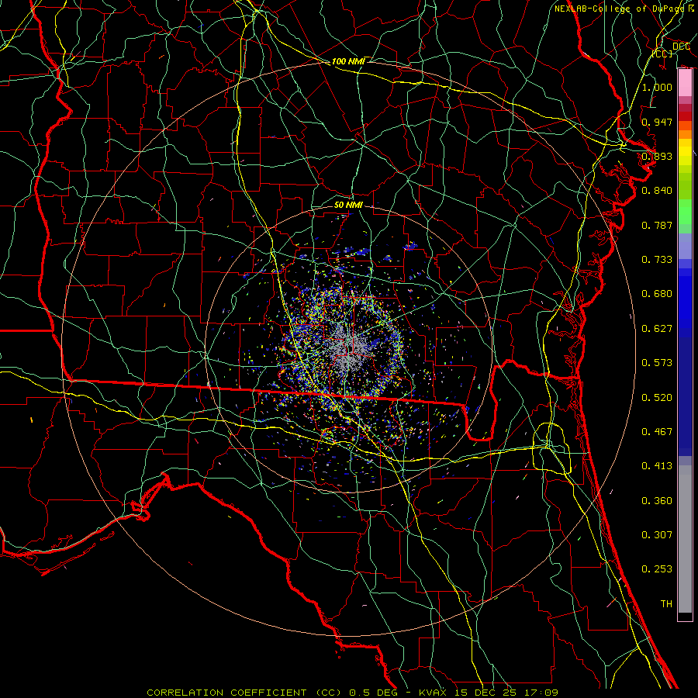The width and height of the screenshot is (698, 698).
Task: Pick the dark navy swatch near 0.520
Action: tap(685, 396)
